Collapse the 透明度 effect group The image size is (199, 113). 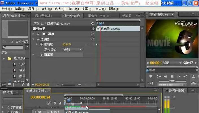click(33, 39)
